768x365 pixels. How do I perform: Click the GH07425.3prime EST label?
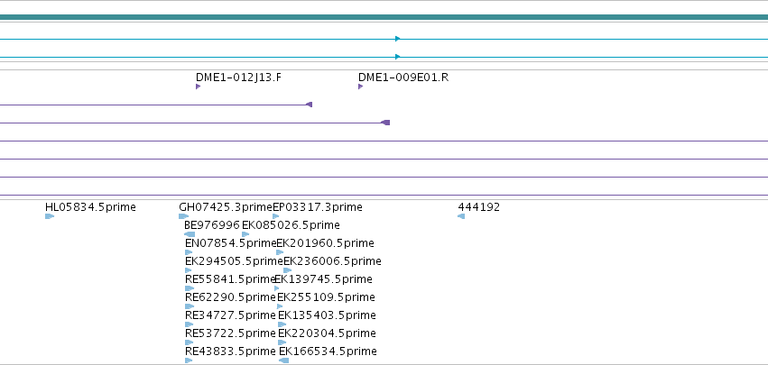coord(226,207)
